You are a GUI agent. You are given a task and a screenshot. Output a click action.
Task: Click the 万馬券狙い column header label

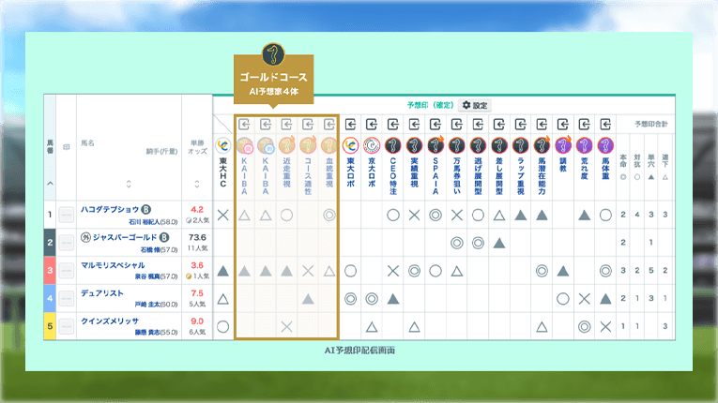(x=456, y=176)
